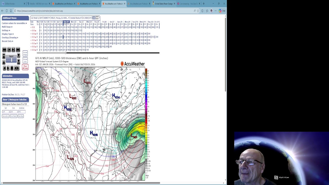
Task: Click plus icon in row ending at 378
Action: pyautogui.click(x=31, y=27)
